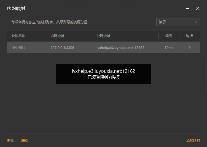Screen dimensions: 207x147
Task: Click the 19ms response value
Action: 169,48
